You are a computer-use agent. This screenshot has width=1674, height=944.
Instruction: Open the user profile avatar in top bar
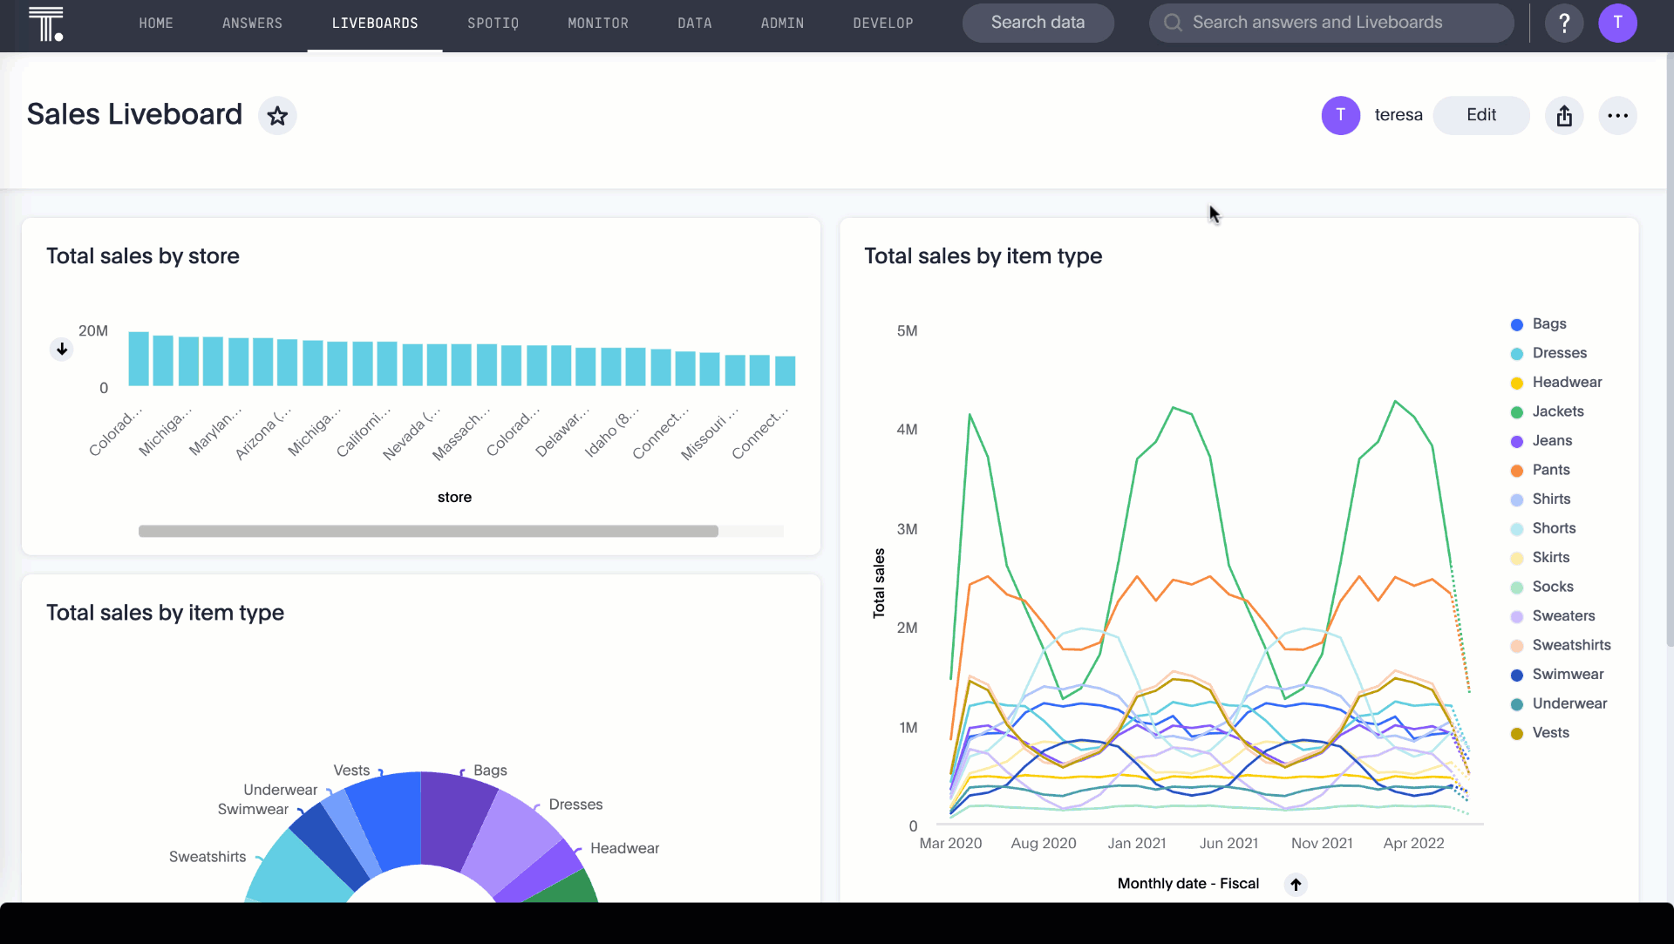[1617, 23]
